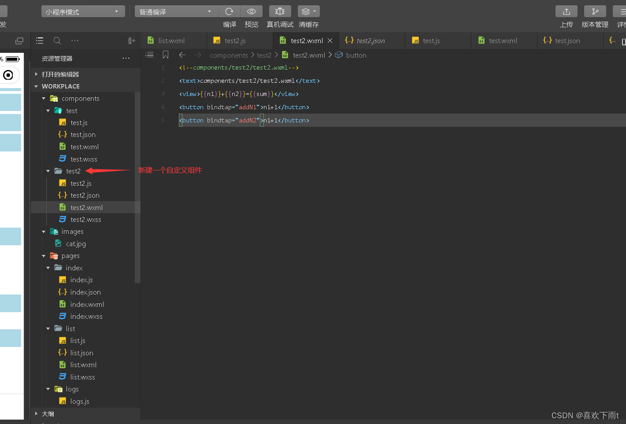The image size is (626, 424).
Task: Collapse the WORKPLACE section
Action: pyautogui.click(x=86, y=86)
